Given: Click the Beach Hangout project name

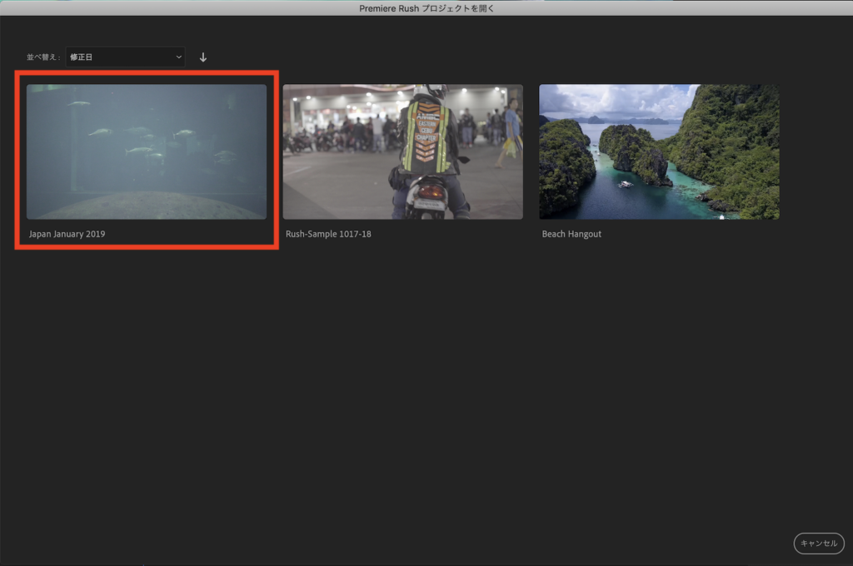Looking at the screenshot, I should click(x=571, y=234).
